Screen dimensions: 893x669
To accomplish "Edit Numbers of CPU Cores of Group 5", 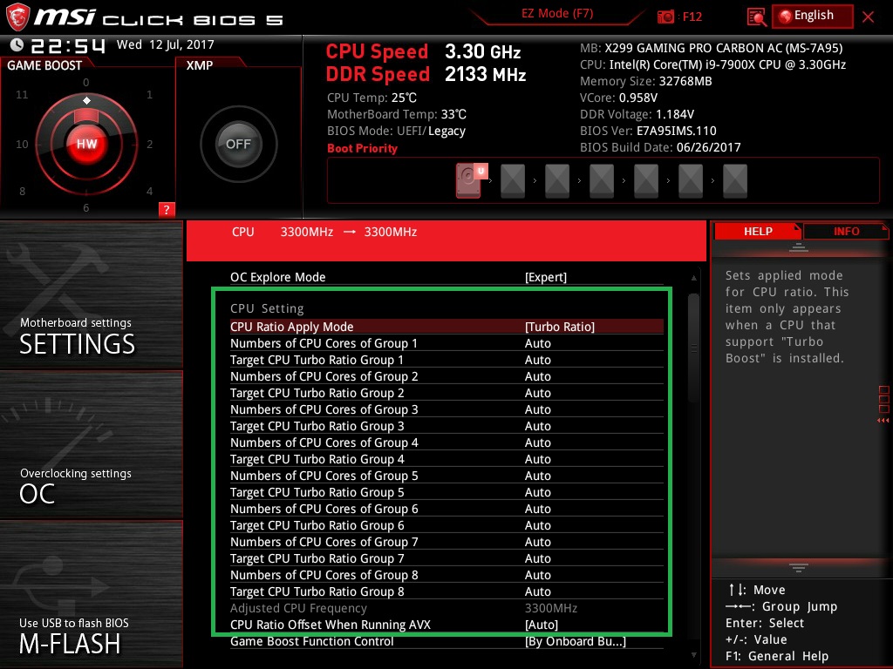I will click(x=446, y=475).
